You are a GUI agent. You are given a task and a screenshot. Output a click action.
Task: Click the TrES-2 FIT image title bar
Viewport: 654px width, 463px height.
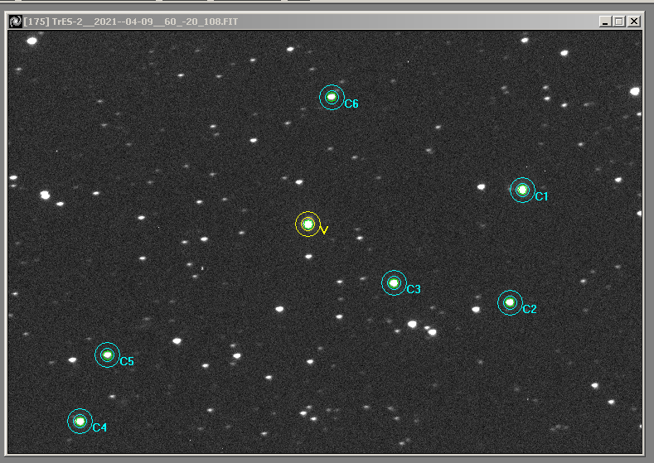(x=332, y=21)
